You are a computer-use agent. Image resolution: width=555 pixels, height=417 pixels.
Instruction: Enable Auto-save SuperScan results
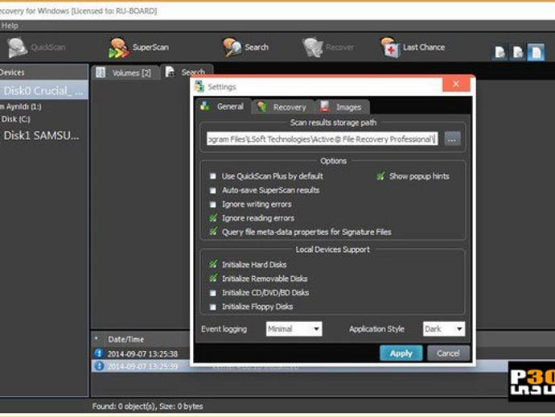(212, 191)
